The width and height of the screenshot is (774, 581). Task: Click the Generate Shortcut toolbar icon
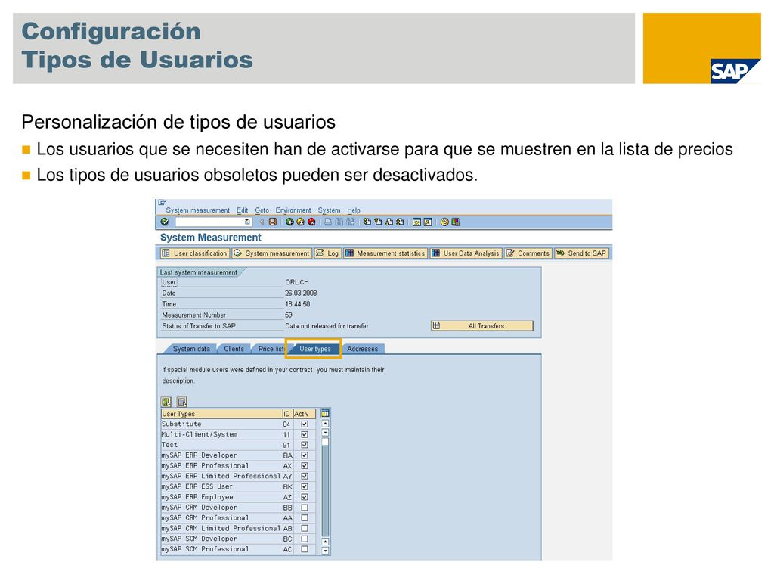[x=428, y=222]
